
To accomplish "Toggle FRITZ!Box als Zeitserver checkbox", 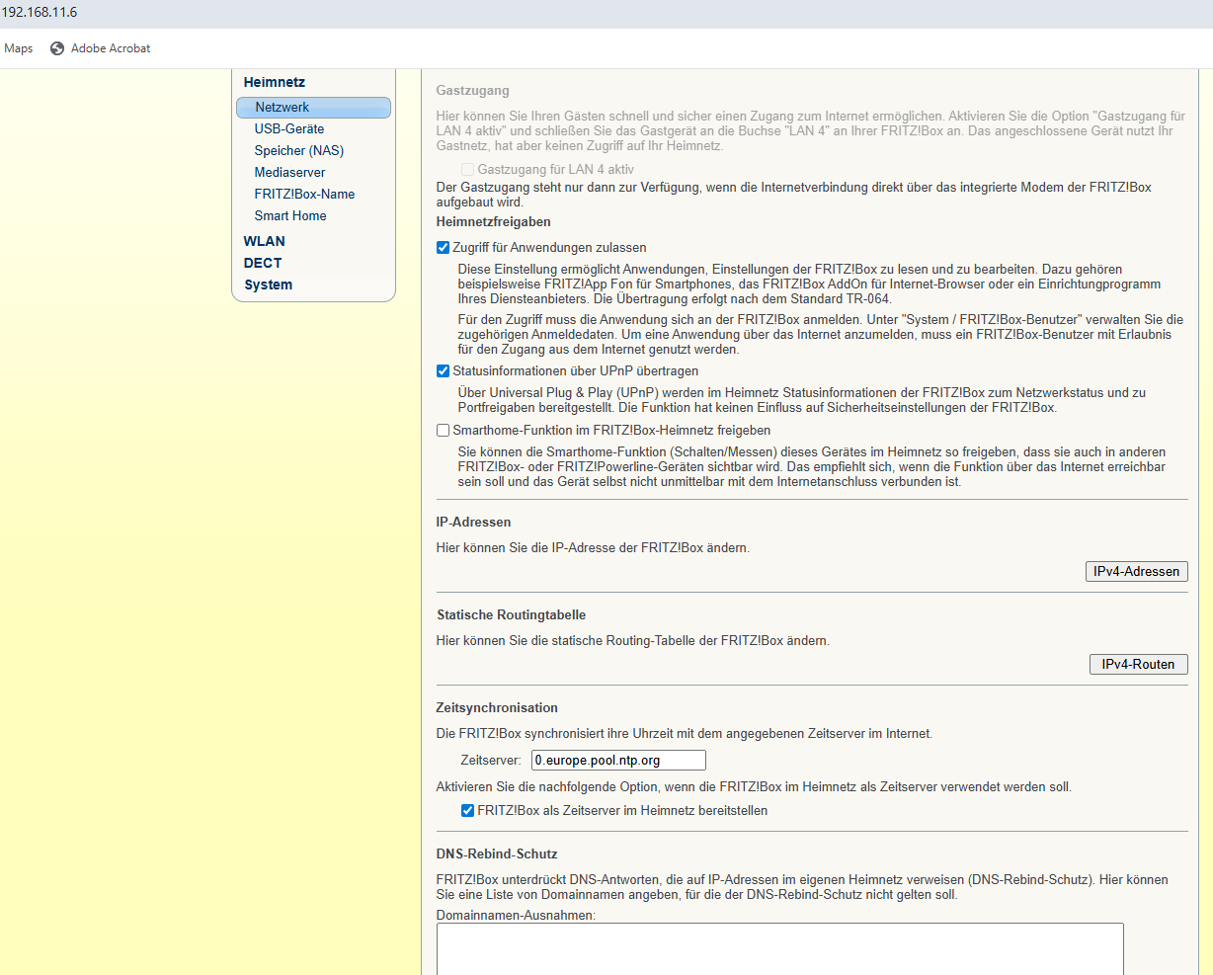I will tap(468, 811).
